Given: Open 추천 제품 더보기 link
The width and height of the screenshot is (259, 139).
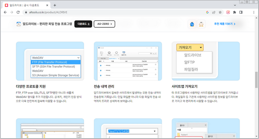Looking at the screenshot, I should (x=225, y=24).
